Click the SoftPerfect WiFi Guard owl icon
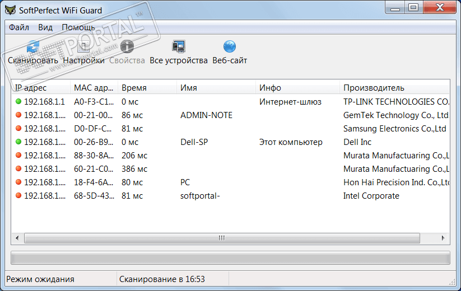Screen dimensions: 461x291 tap(11, 10)
